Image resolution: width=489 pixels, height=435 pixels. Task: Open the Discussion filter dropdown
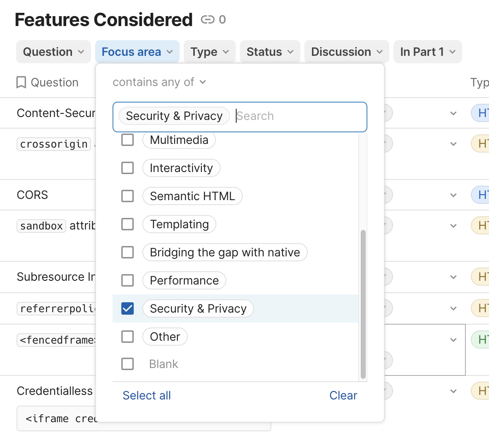point(346,51)
